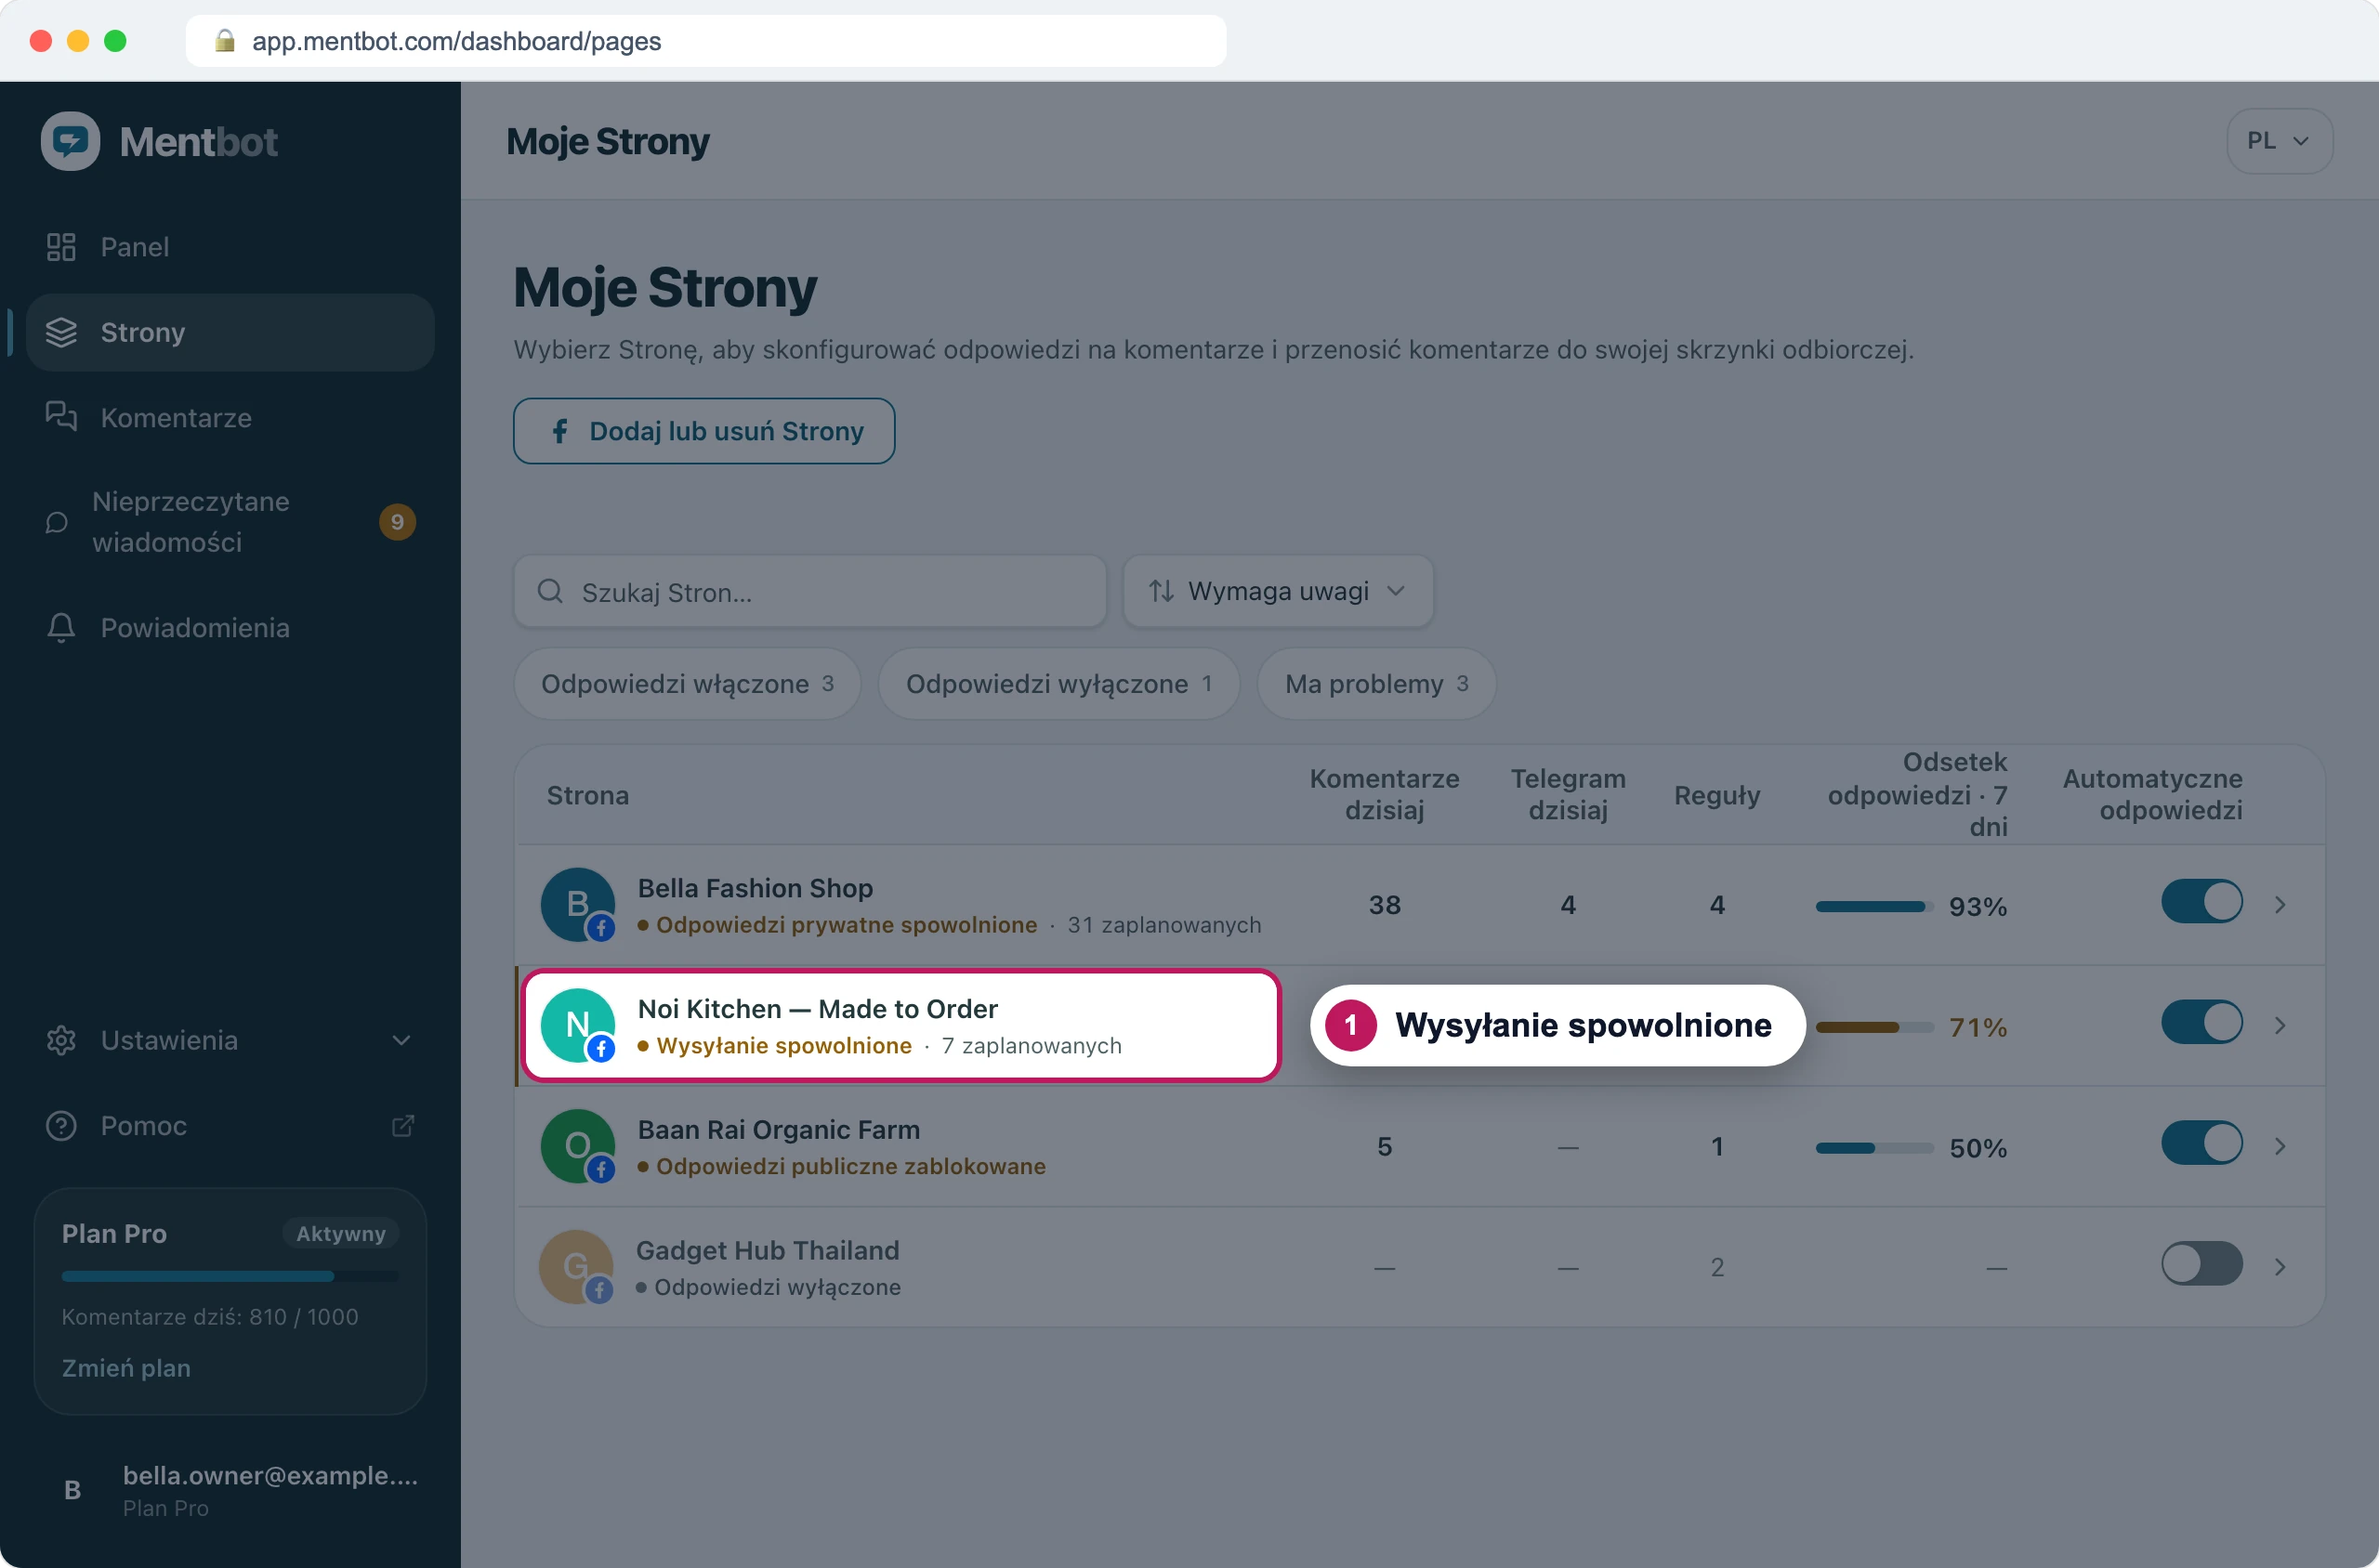Click Dodaj lub usuń Strony button
This screenshot has width=2379, height=1568.
(704, 431)
